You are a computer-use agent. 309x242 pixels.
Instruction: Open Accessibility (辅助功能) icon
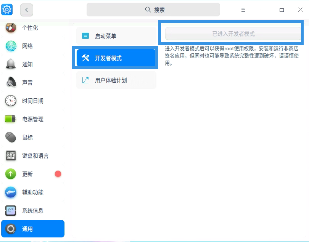(x=11, y=192)
